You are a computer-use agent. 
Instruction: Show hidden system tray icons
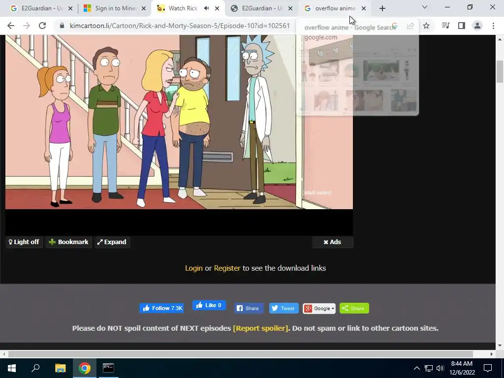point(416,368)
